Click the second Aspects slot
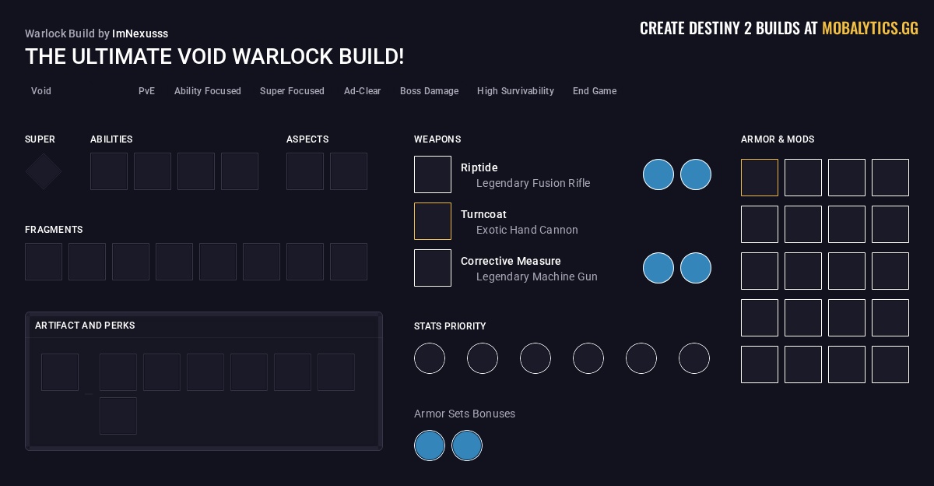This screenshot has height=486, width=934. [349, 171]
